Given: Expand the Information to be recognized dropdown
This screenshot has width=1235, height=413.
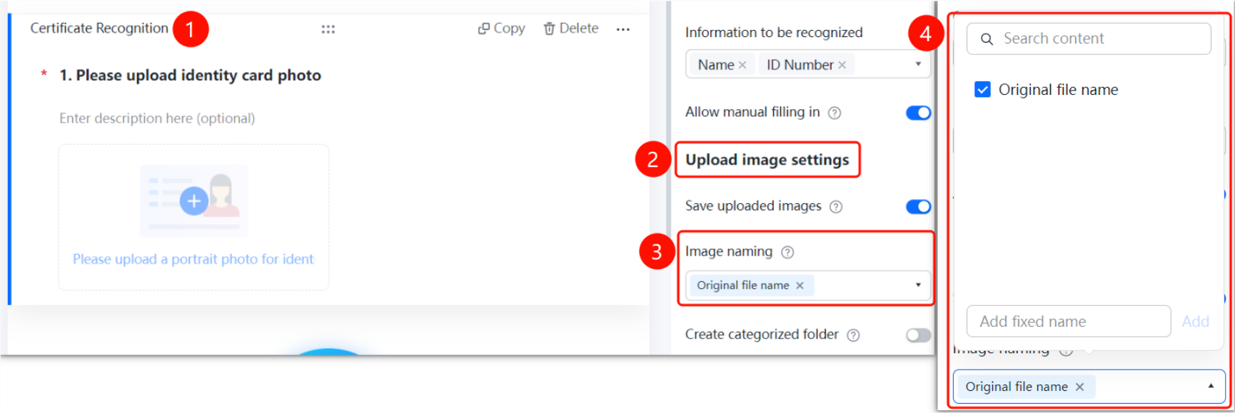Looking at the screenshot, I should click(918, 64).
